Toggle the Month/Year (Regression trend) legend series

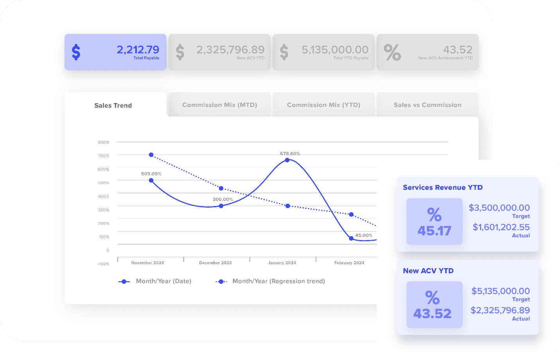coord(270,281)
